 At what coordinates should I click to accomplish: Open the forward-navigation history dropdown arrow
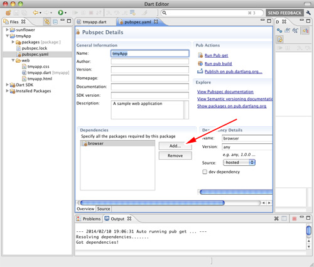(51, 13)
